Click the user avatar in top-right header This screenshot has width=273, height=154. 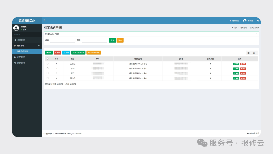[x=245, y=21]
